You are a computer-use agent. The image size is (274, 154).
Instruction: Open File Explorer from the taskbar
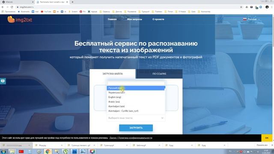(12, 151)
